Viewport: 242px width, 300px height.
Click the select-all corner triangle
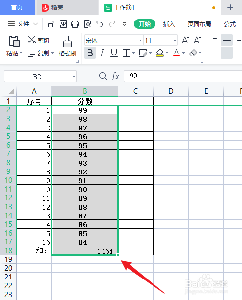coord(11,91)
